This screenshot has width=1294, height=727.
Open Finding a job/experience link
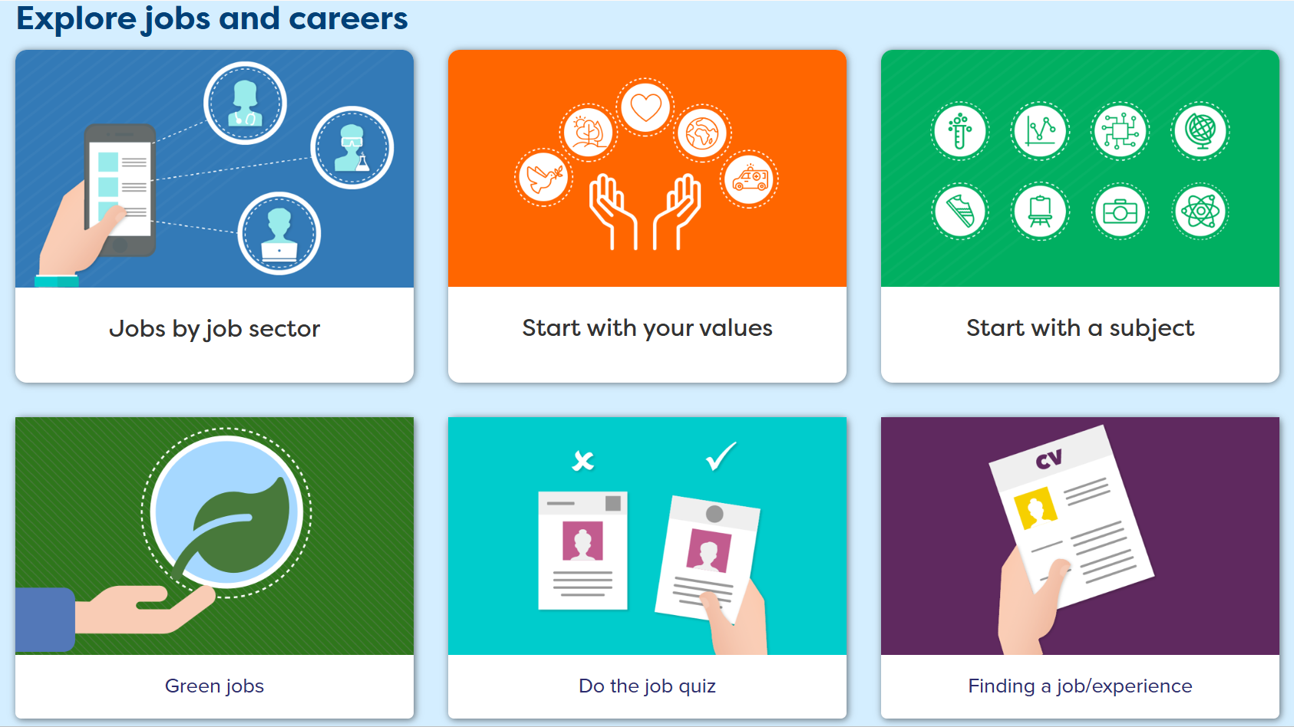coord(1080,686)
